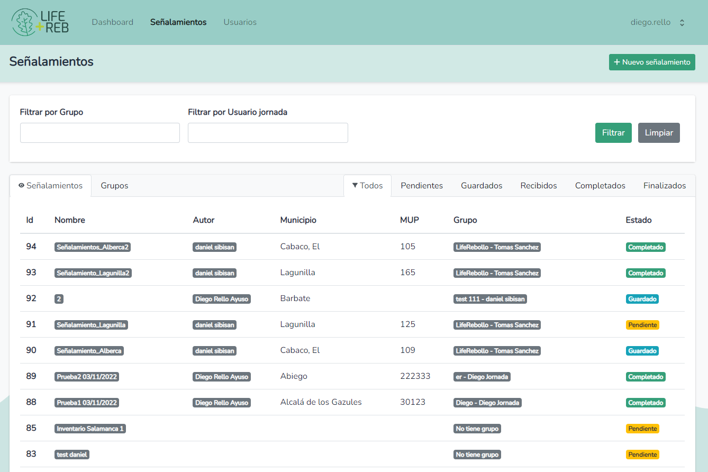Show the Completados status tab
Image resolution: width=708 pixels, height=472 pixels.
coord(600,186)
